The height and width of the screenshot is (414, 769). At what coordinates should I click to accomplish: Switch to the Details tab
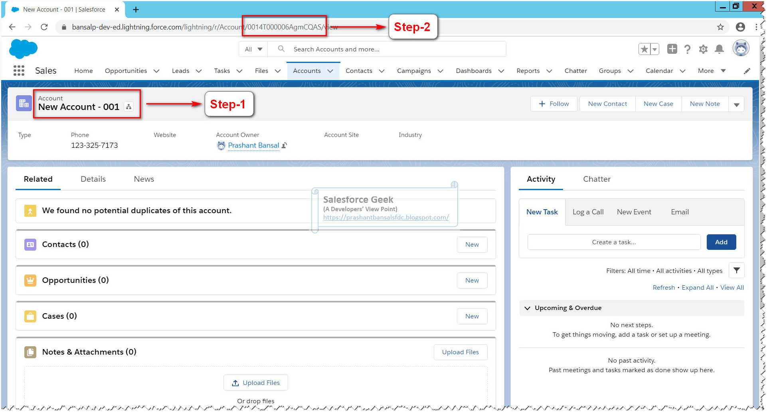point(93,179)
